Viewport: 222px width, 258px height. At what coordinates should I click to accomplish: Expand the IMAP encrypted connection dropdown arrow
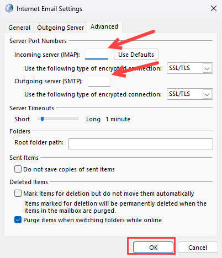click(207, 68)
